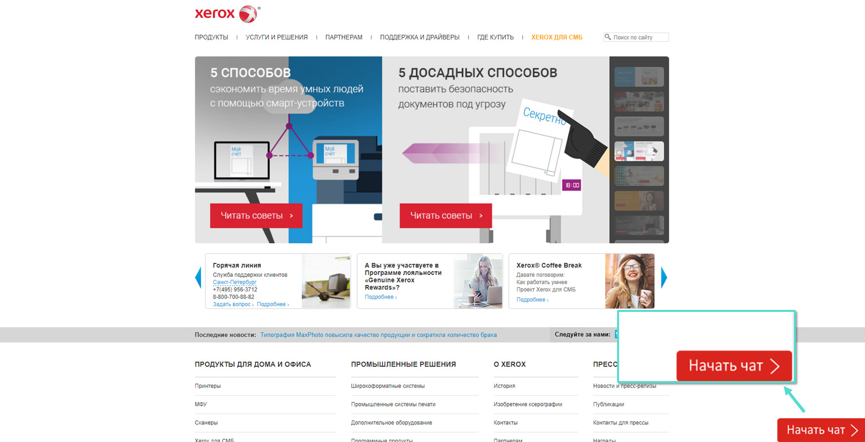Click the Публикации link

click(608, 404)
